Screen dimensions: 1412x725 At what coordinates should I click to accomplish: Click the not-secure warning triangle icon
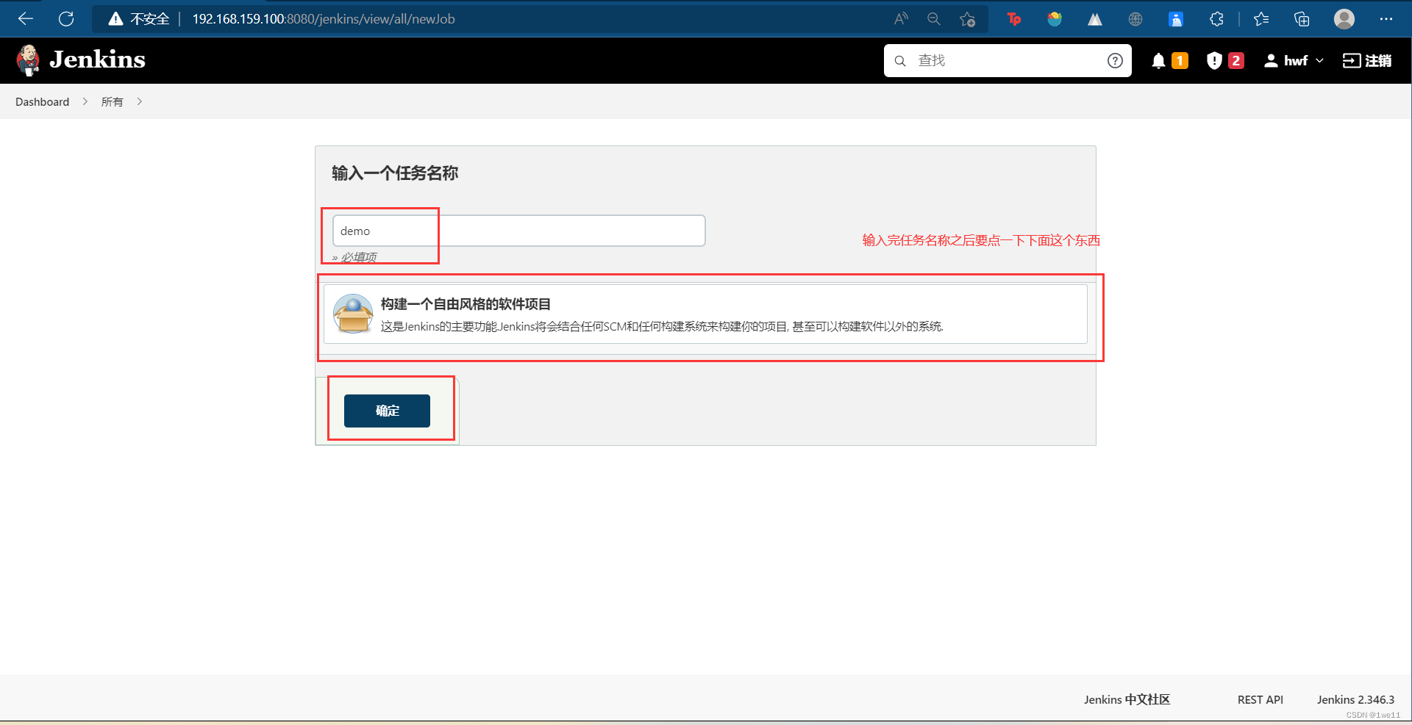pyautogui.click(x=115, y=19)
